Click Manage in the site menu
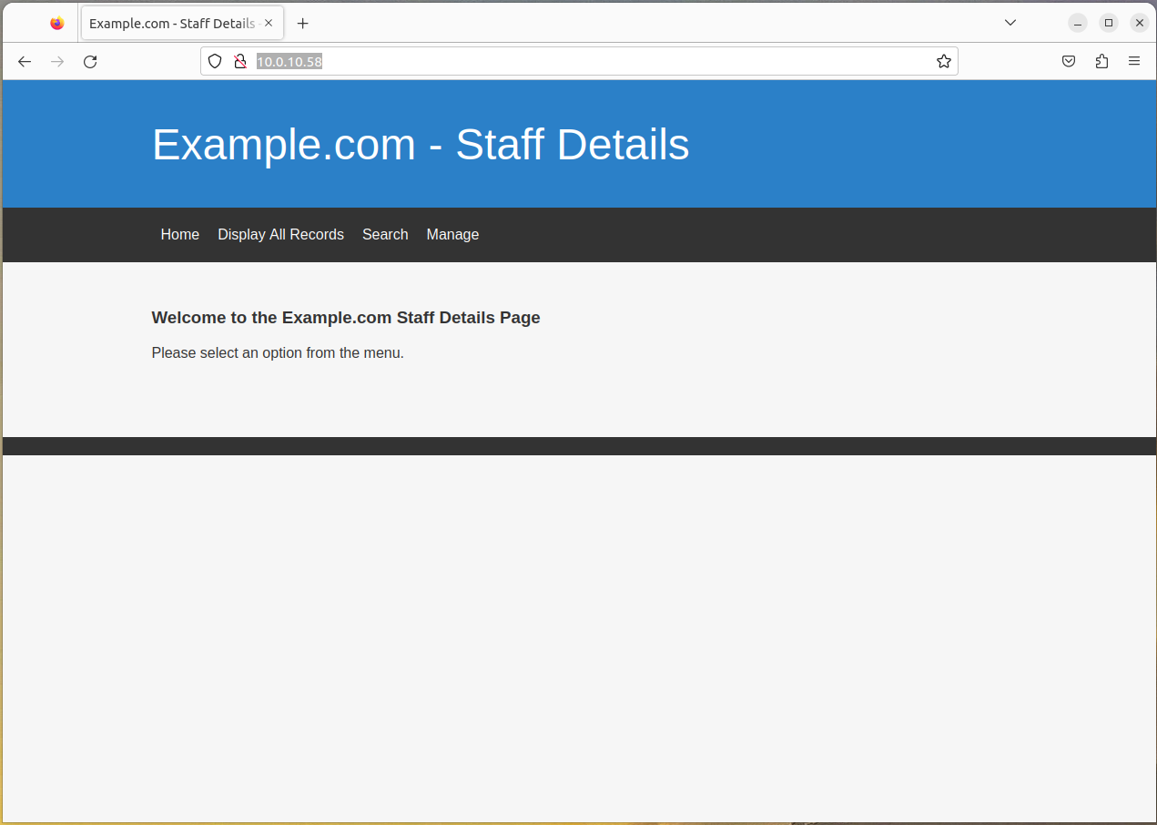This screenshot has height=825, width=1157. click(452, 235)
